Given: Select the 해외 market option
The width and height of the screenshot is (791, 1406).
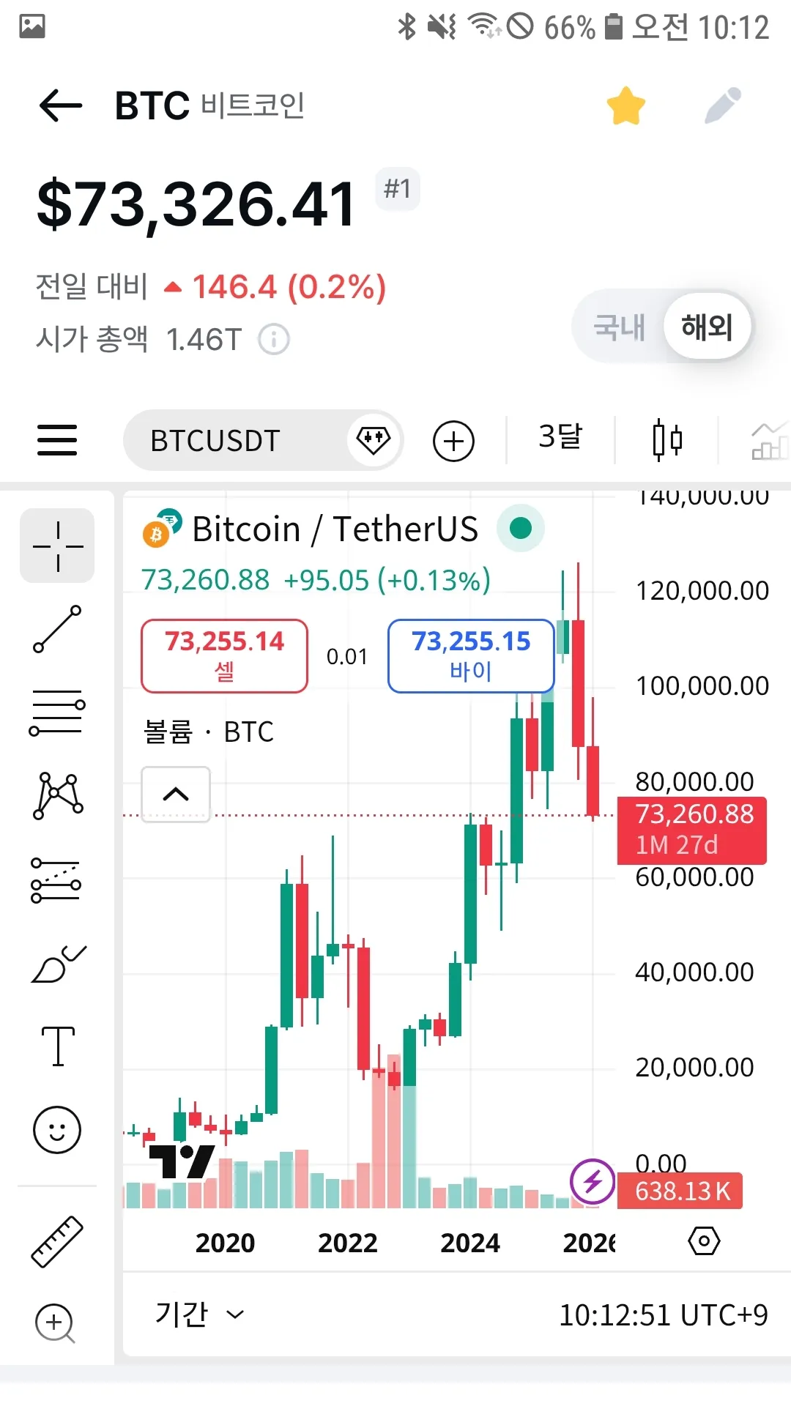Looking at the screenshot, I should (x=707, y=327).
